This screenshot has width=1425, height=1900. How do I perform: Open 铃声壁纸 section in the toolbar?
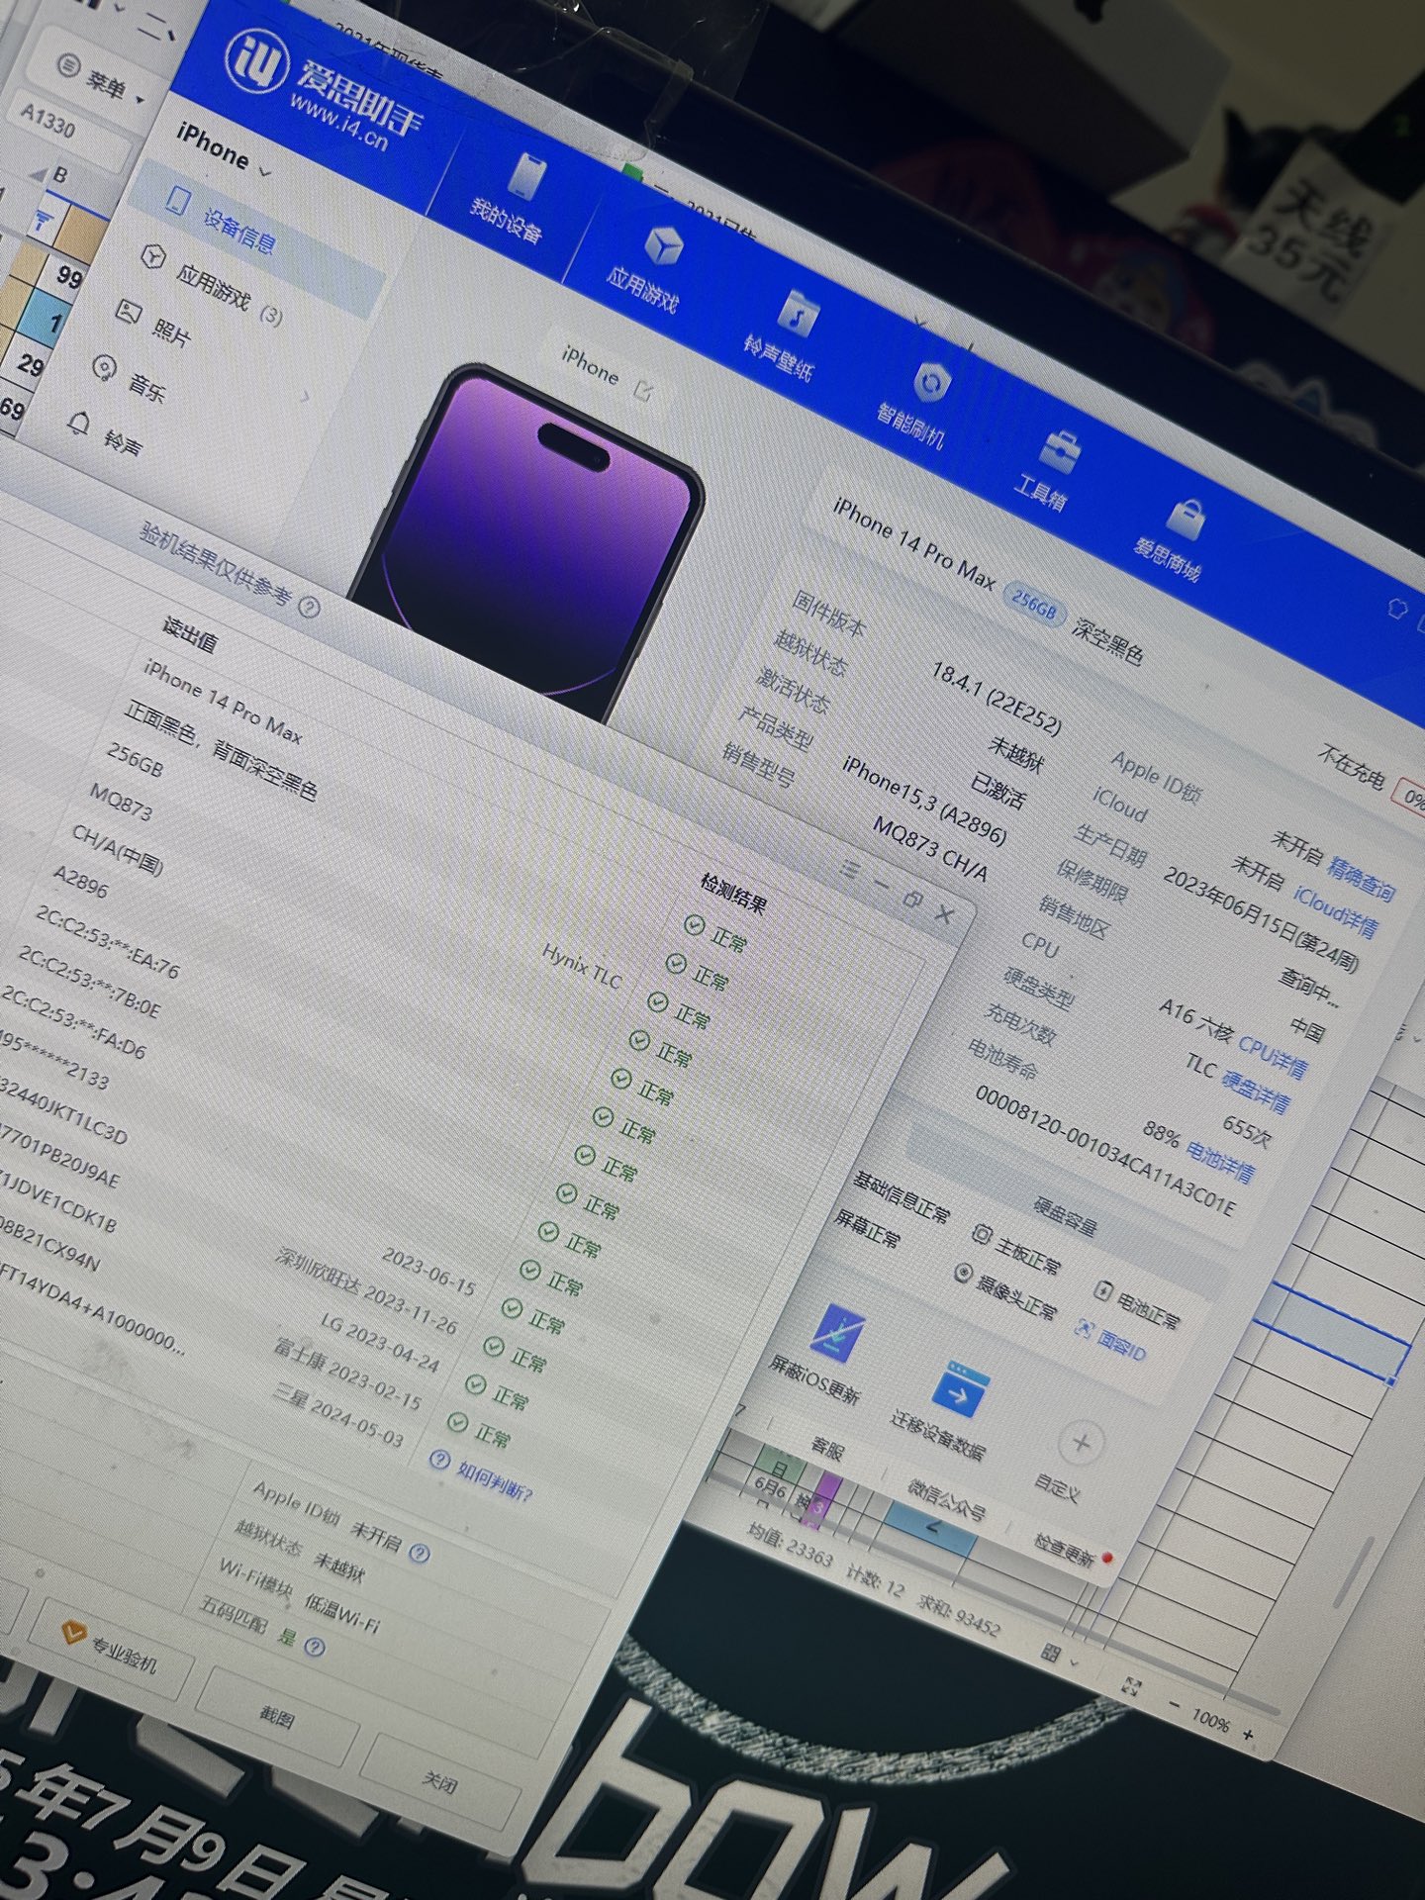point(783,335)
